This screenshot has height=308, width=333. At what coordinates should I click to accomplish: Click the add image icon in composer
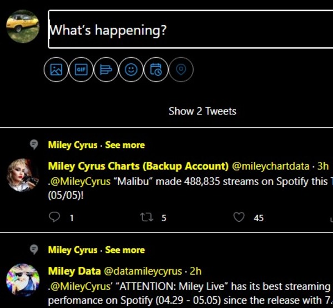pos(56,70)
